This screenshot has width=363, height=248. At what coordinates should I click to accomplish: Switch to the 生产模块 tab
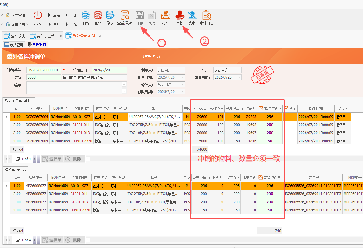point(15,36)
